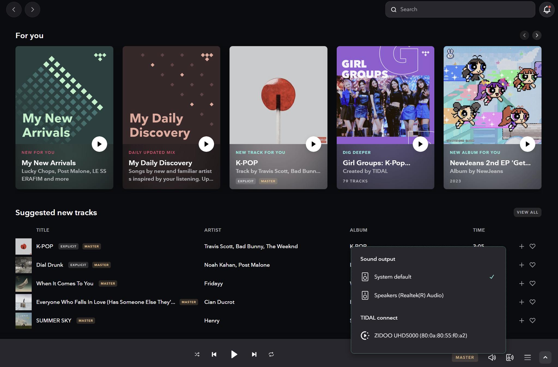
Task: Open artist Travis Scott, Bad Bunny, The Weeknd
Action: point(251,246)
